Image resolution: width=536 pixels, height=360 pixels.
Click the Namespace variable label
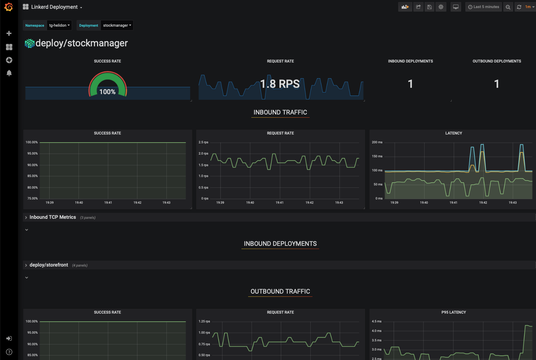pos(35,25)
